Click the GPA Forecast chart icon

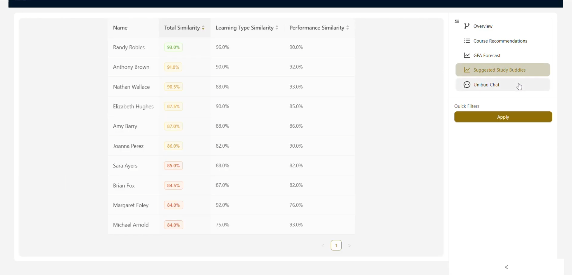tap(467, 55)
